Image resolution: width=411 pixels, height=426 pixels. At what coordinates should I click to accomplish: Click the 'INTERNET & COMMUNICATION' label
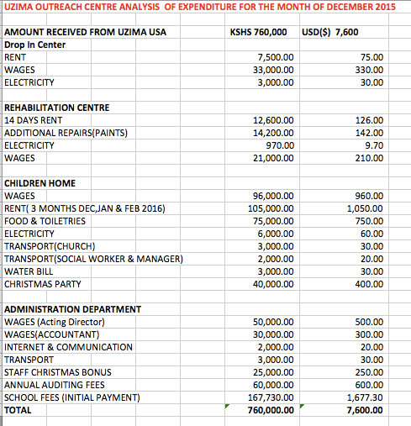(68, 347)
